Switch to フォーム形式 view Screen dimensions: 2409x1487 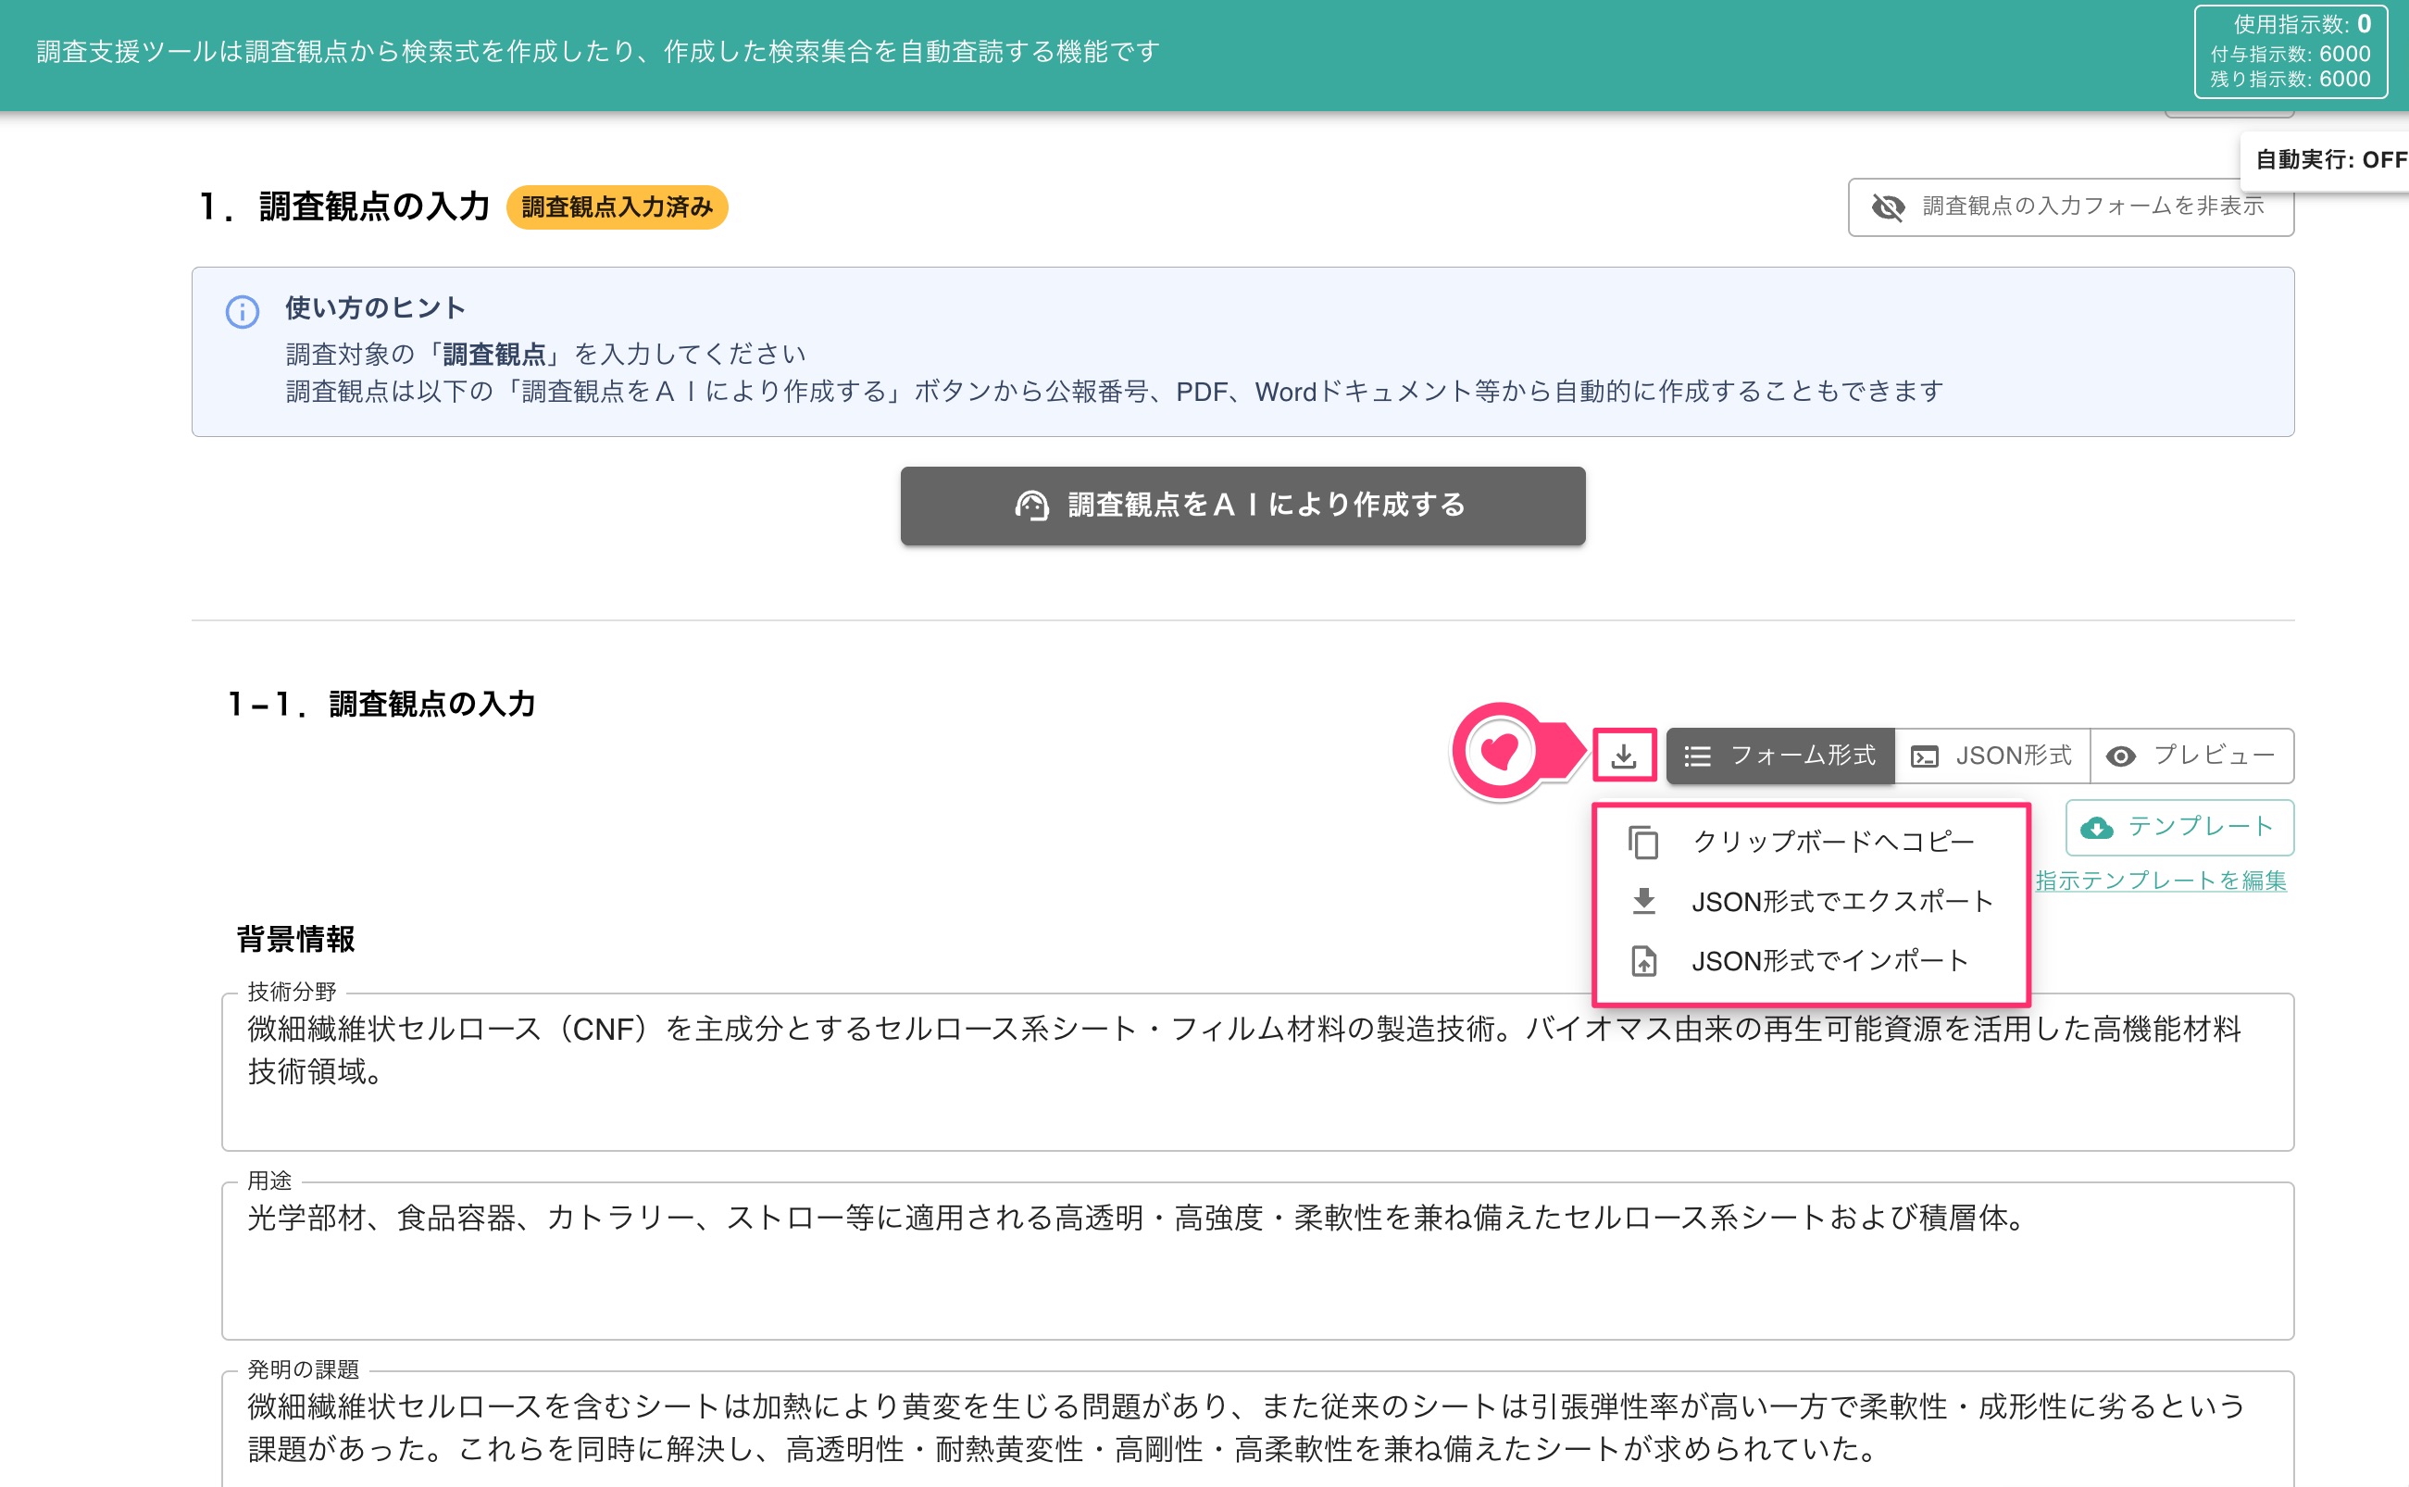click(1779, 756)
